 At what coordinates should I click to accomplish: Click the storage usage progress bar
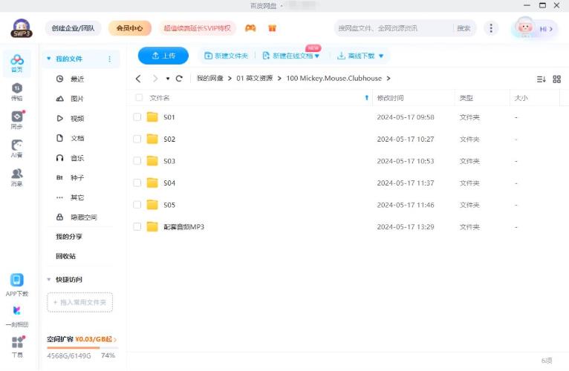pyautogui.click(x=82, y=348)
